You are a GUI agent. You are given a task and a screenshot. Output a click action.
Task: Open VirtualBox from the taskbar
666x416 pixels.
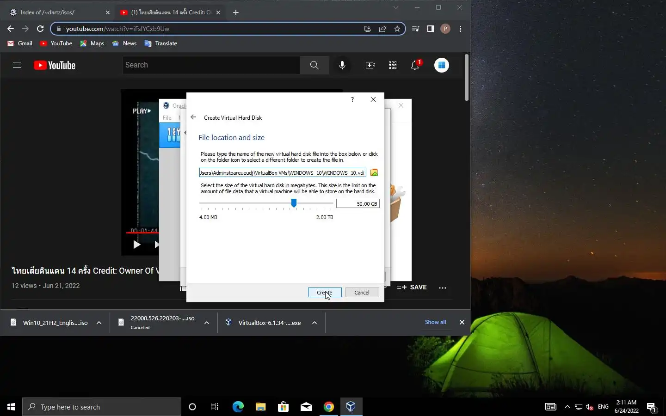(x=351, y=407)
